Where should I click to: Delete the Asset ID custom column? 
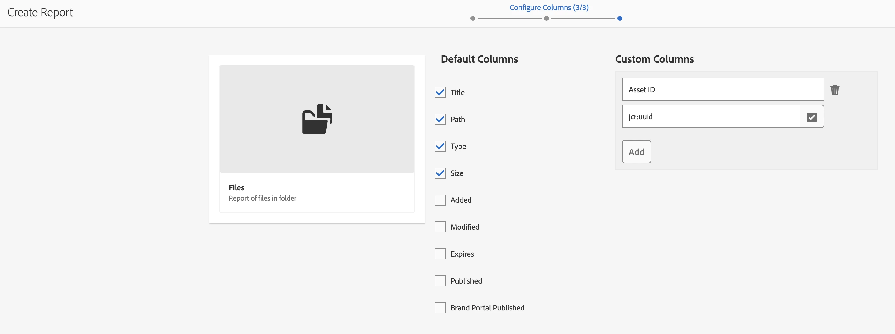[x=835, y=90]
